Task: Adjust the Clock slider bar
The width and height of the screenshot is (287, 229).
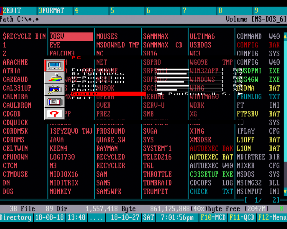Action: tap(189, 86)
